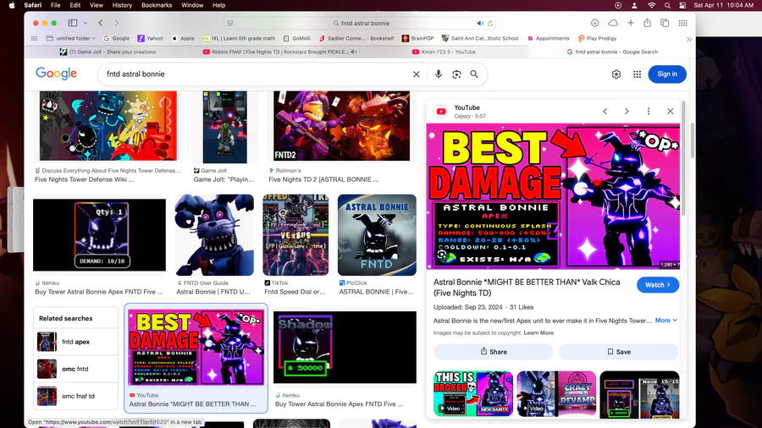The height and width of the screenshot is (428, 762).
Task: Click the Safari address bar
Action: pyautogui.click(x=361, y=24)
